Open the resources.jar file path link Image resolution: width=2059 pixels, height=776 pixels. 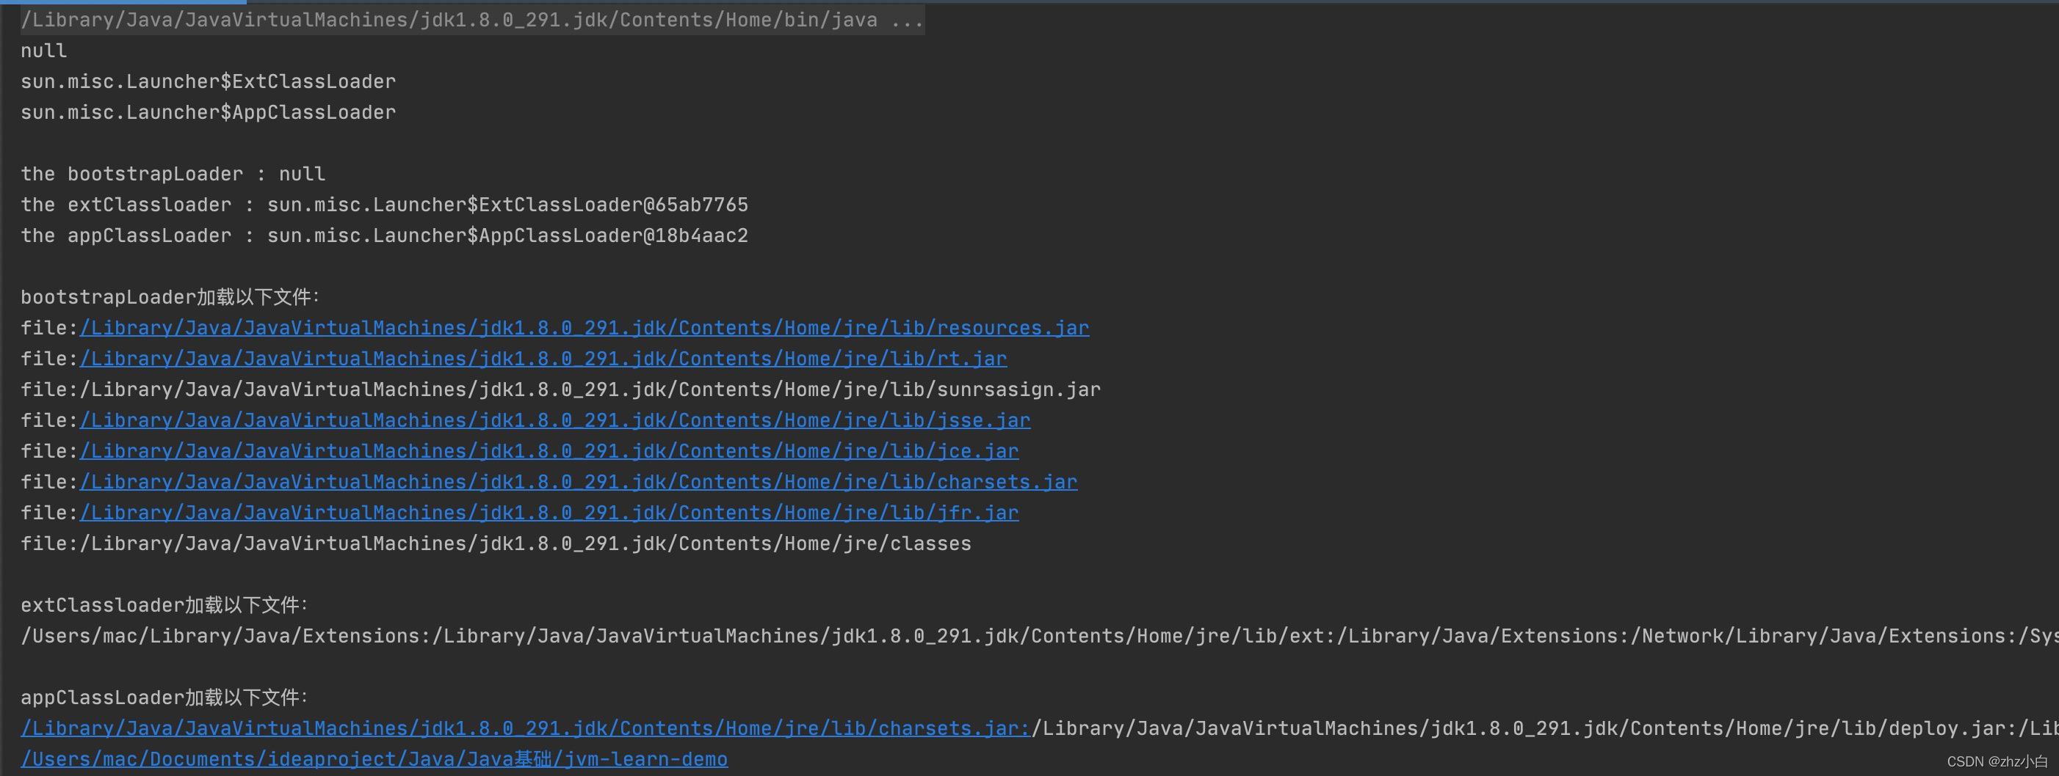[585, 328]
